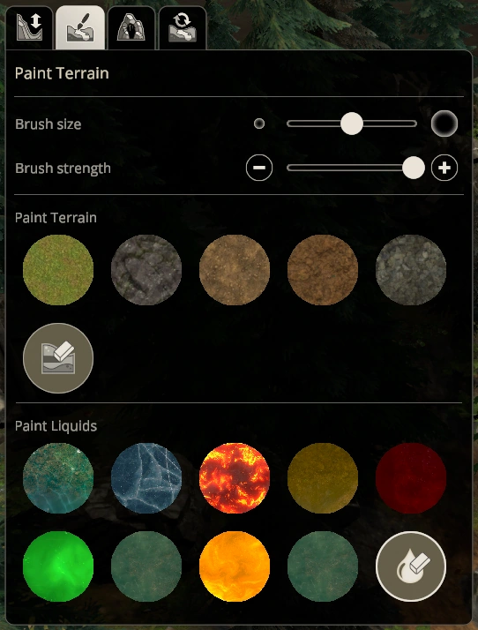
Task: Click the Brush size slider handle
Action: (x=352, y=124)
